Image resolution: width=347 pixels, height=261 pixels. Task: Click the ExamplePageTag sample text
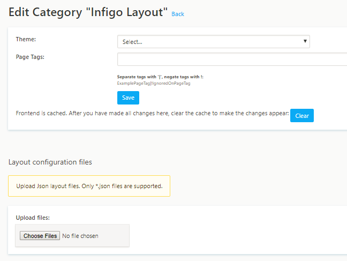133,83
